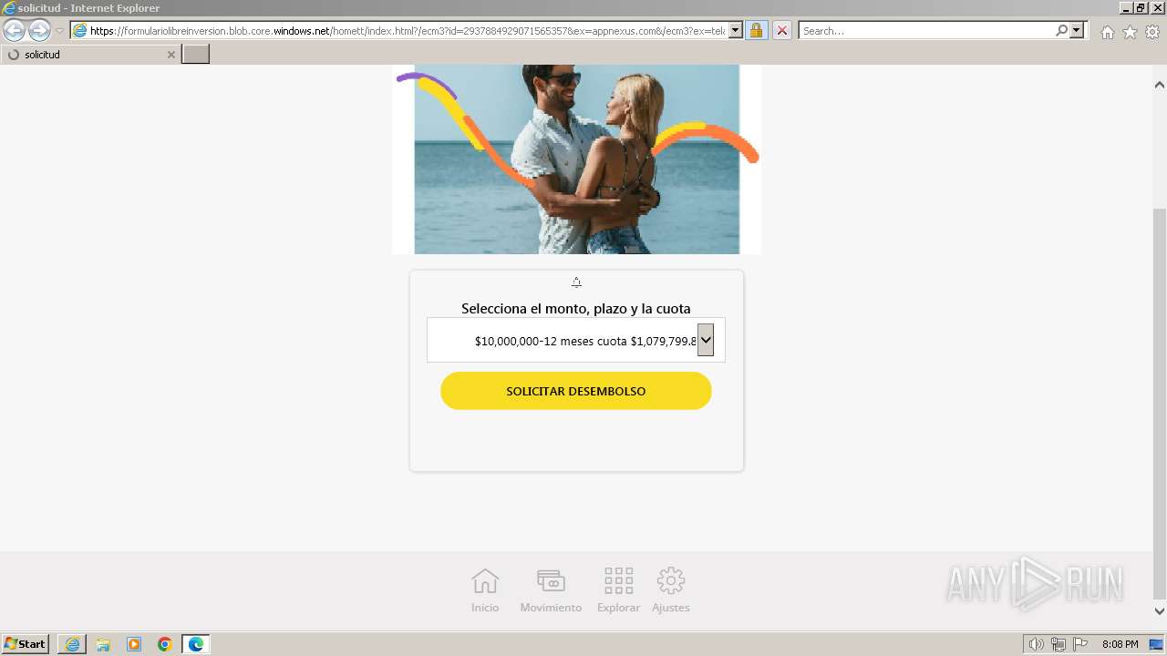This screenshot has width=1167, height=656.
Task: Click the address bar URL field
Action: pos(408,30)
